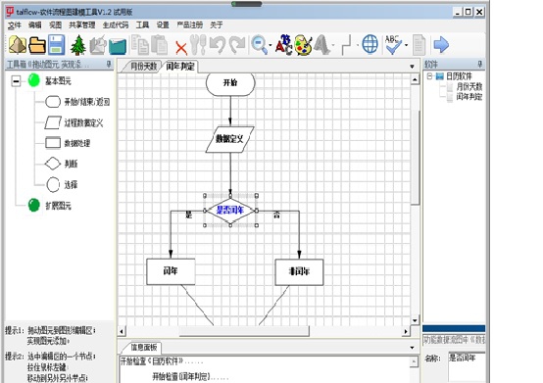This screenshot has width=543, height=383.
Task: Click the 非闰年 process box
Action: [299, 272]
